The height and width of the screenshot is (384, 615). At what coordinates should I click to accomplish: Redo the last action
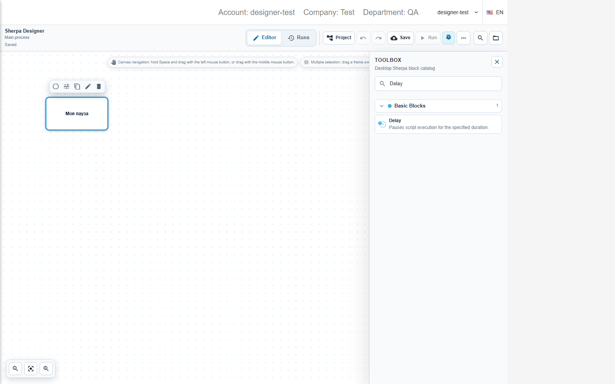379,38
